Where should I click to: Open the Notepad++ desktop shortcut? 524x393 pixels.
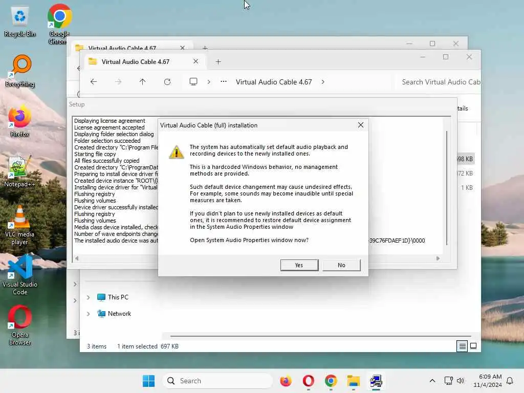[20, 171]
